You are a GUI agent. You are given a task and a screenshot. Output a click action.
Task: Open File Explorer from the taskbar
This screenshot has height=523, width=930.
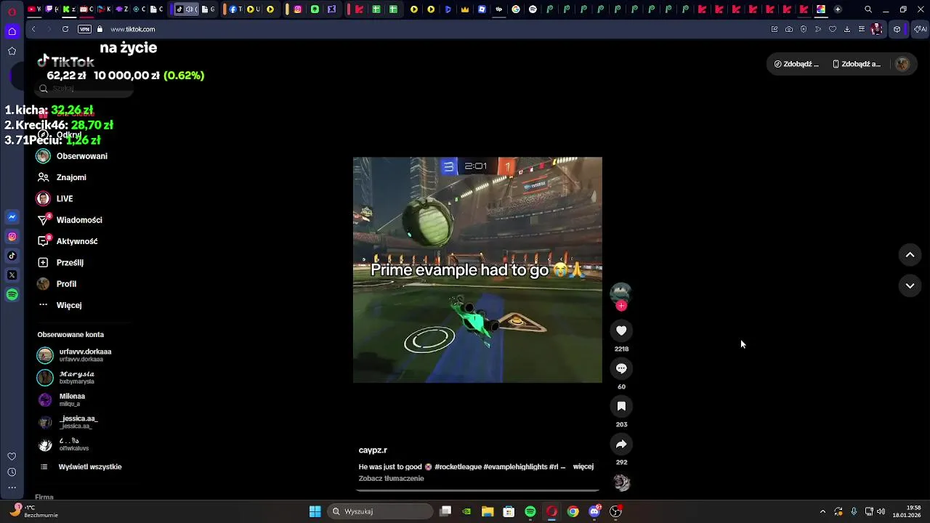click(x=488, y=511)
